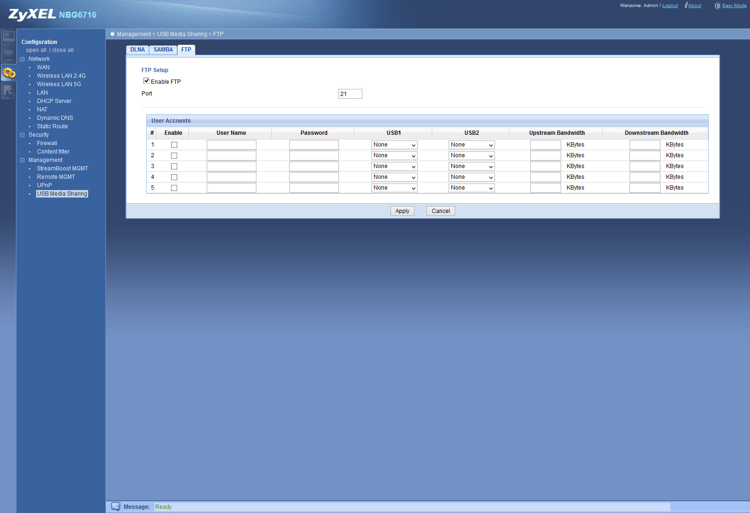Click the Apply button
Image resolution: width=750 pixels, height=513 pixels.
click(x=402, y=211)
